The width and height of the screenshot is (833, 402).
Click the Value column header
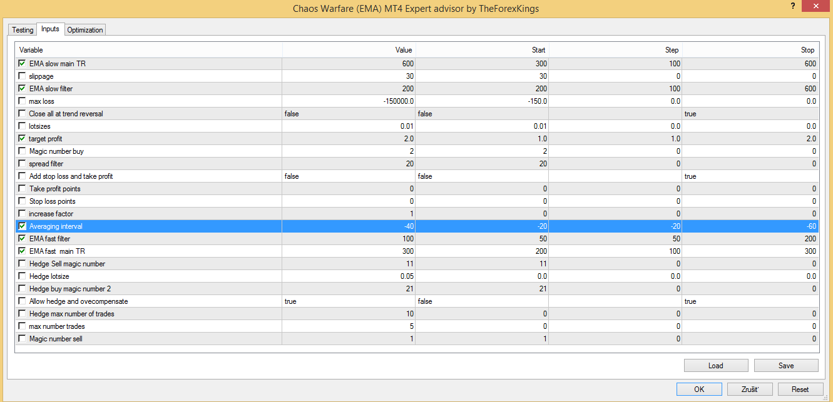click(x=349, y=50)
